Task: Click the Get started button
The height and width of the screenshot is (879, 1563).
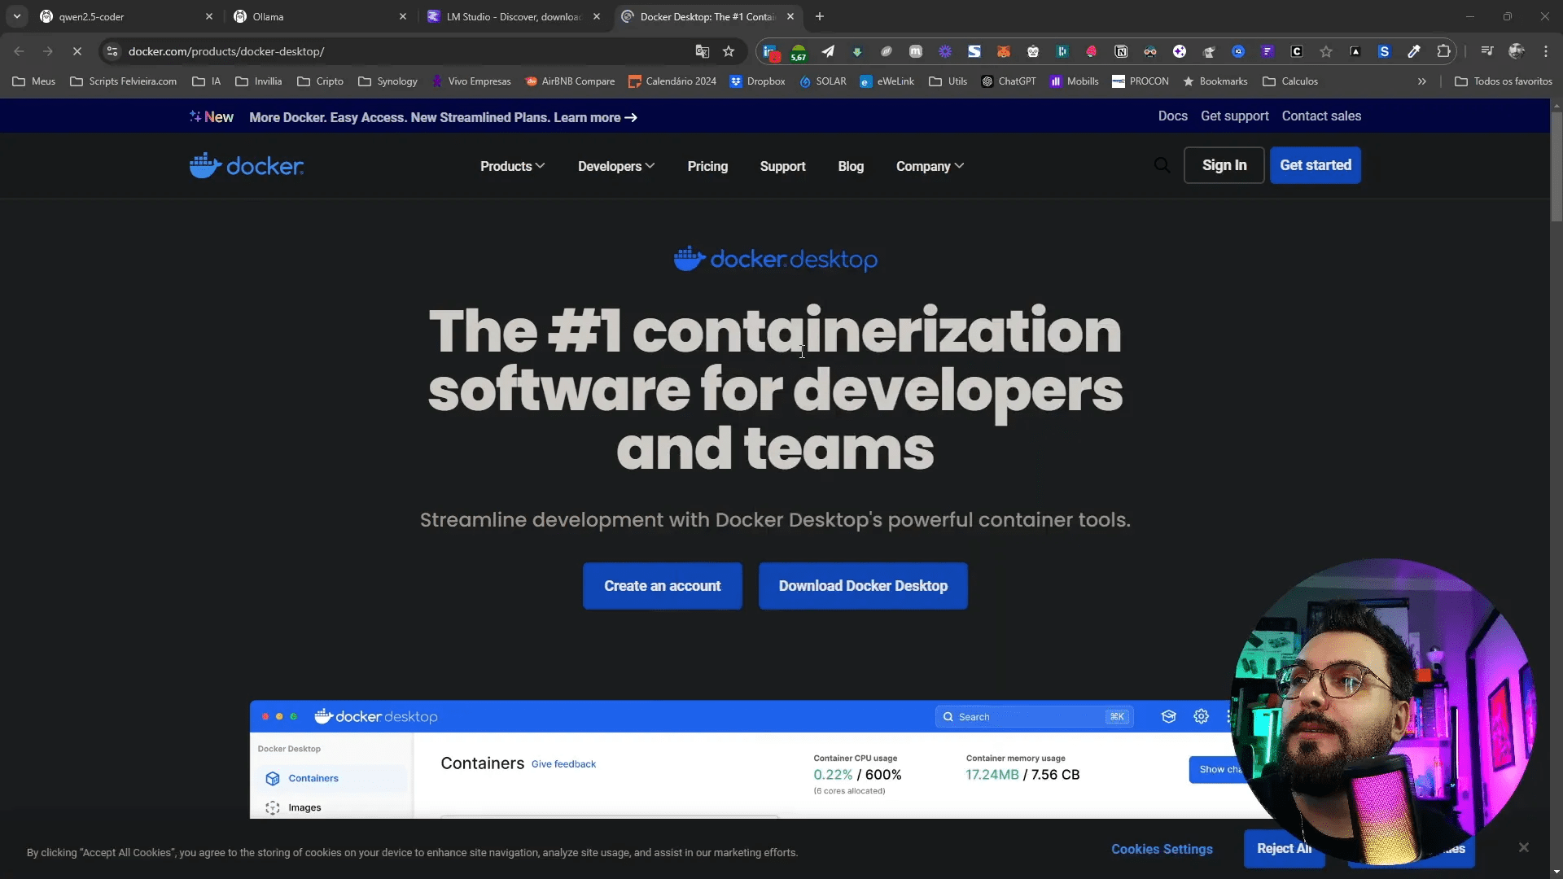Action: click(1316, 165)
